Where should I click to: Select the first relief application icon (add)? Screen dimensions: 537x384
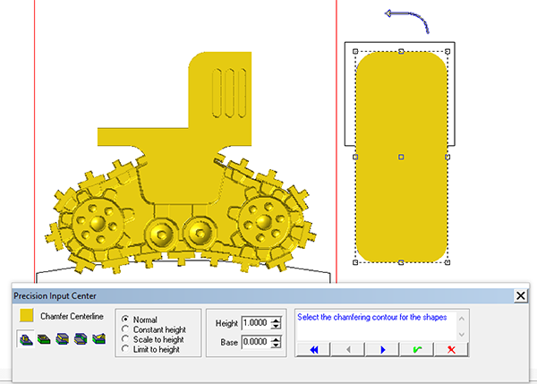pyautogui.click(x=26, y=339)
